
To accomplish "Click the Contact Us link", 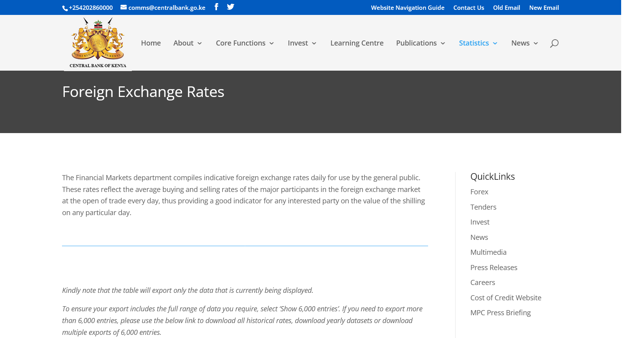I will click(469, 7).
